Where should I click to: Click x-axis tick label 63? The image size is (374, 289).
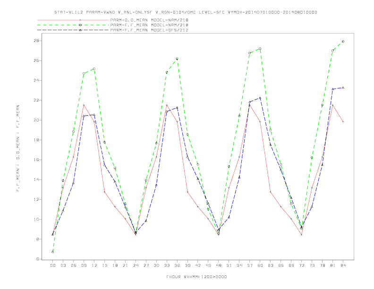[x=271, y=265]
